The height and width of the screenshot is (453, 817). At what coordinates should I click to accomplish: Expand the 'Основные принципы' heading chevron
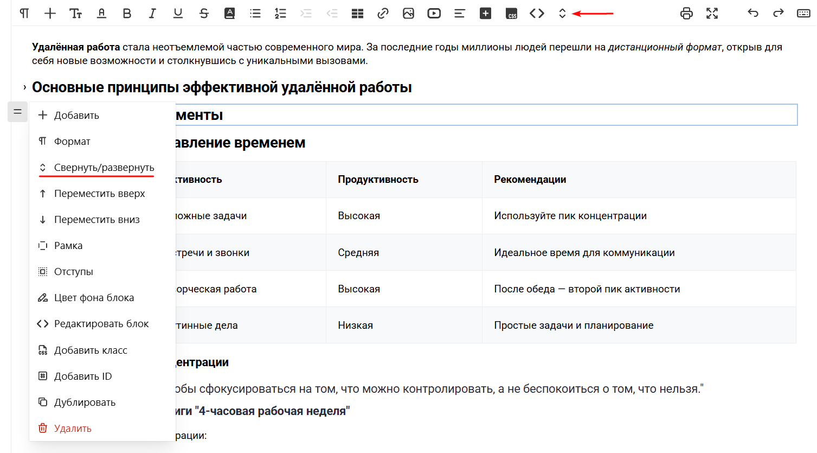tap(24, 87)
